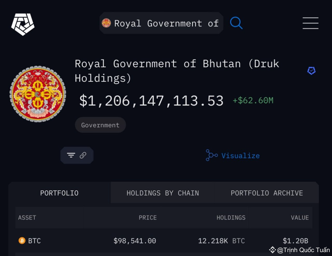Click the VALUE column header
This screenshot has height=256, width=332.
(300, 218)
